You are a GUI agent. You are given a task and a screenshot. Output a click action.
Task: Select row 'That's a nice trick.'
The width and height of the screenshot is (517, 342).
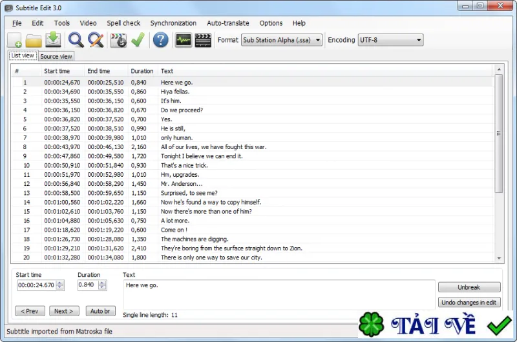252,165
